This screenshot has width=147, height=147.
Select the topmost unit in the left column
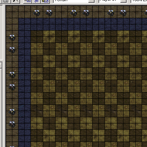point(12,38)
